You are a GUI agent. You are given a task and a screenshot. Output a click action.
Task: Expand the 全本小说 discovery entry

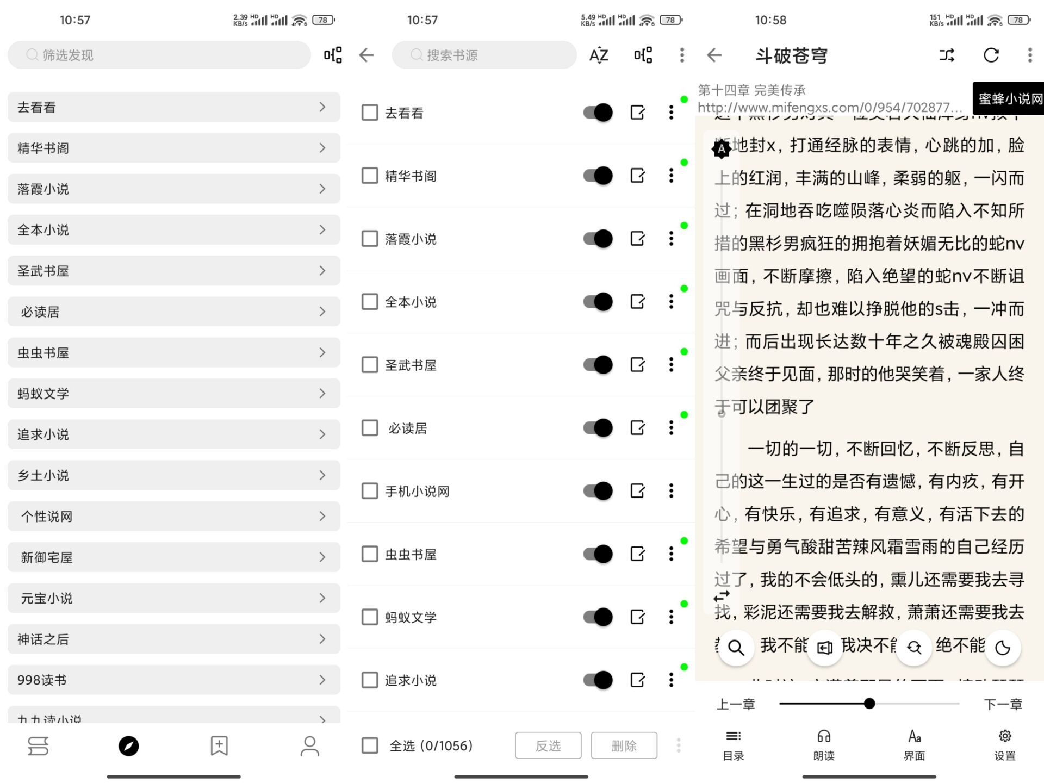pos(173,229)
